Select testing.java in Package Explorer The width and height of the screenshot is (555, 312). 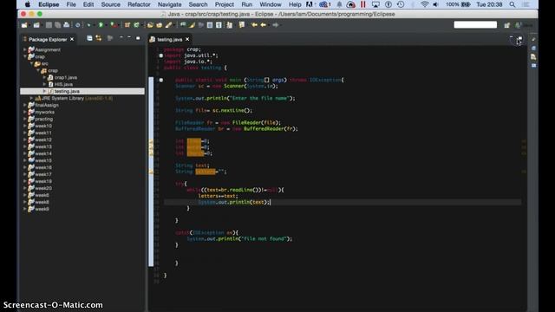click(x=82, y=91)
